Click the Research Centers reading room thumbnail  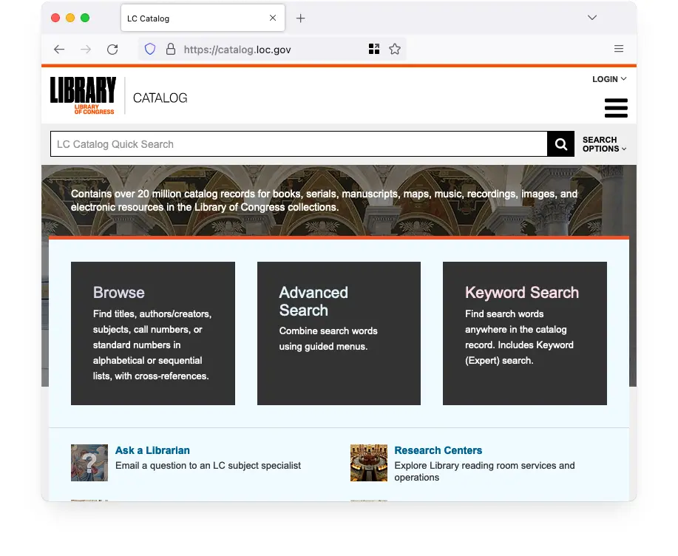[369, 463]
